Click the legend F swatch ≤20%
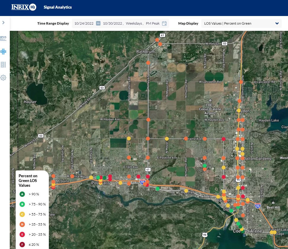Image resolution: width=288 pixels, height=249 pixels. 22,245
